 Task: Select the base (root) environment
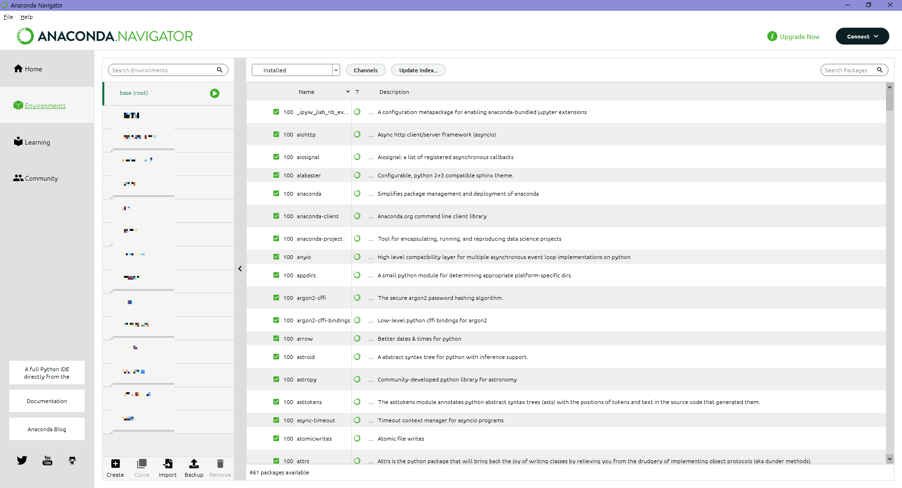point(168,93)
